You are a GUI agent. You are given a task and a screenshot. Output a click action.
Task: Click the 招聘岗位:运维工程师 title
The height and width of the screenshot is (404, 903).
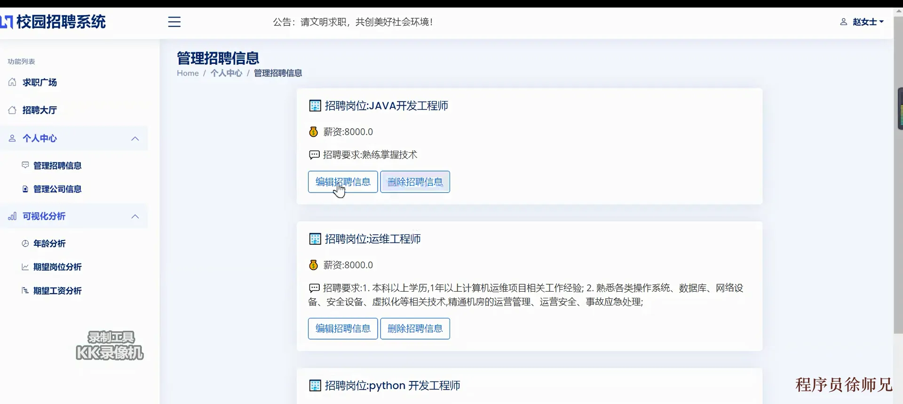pyautogui.click(x=372, y=239)
